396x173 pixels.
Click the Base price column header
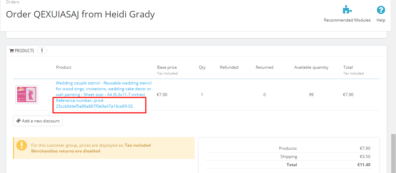(167, 67)
